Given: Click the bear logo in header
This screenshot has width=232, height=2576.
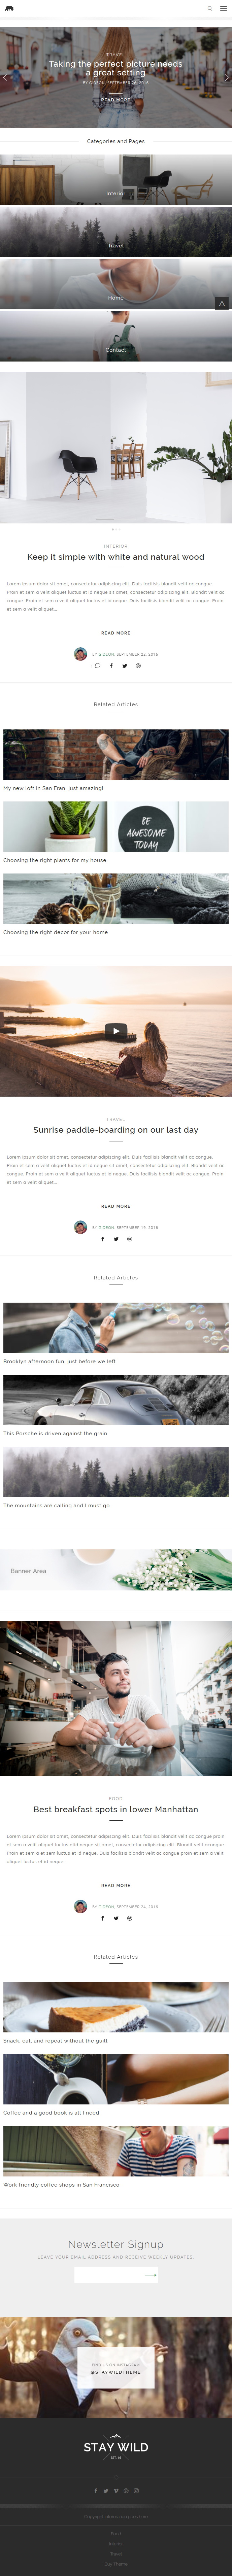Looking at the screenshot, I should pos(9,8).
